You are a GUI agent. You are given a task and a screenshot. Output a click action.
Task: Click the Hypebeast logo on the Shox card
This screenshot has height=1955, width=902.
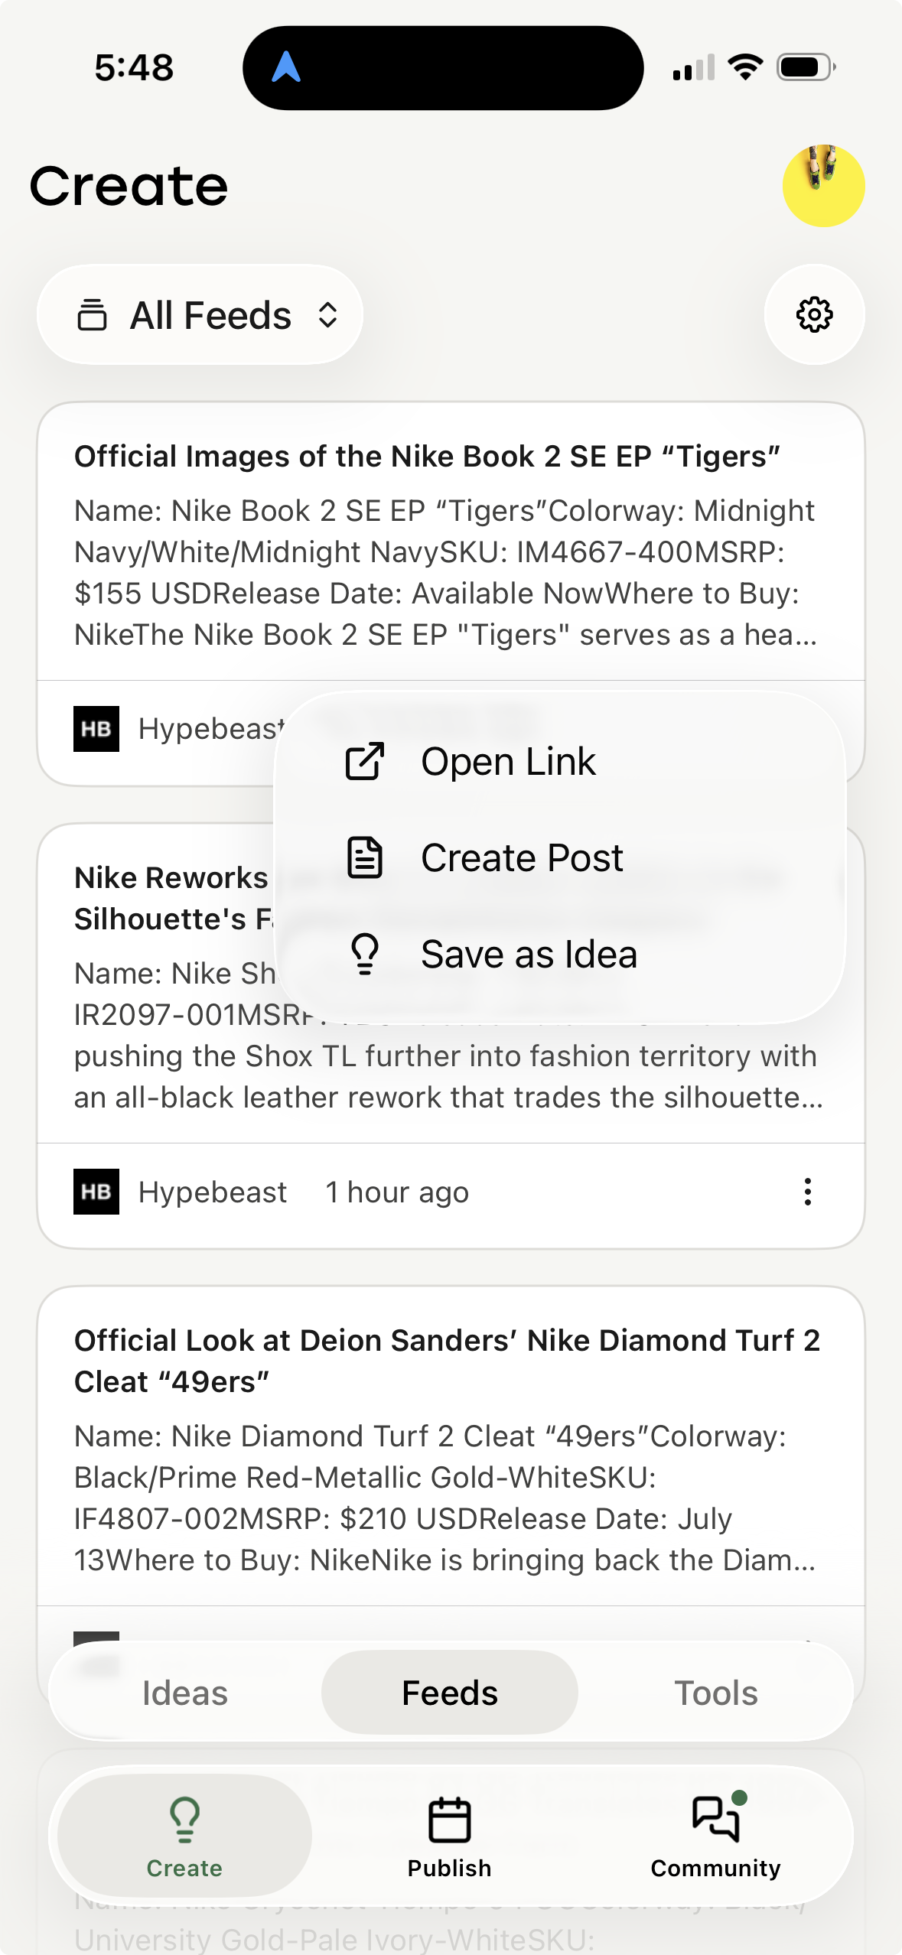(96, 1192)
